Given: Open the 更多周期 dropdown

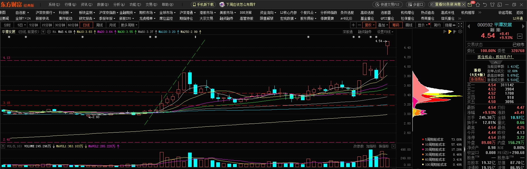Looking at the screenshot, I should coord(129,25).
